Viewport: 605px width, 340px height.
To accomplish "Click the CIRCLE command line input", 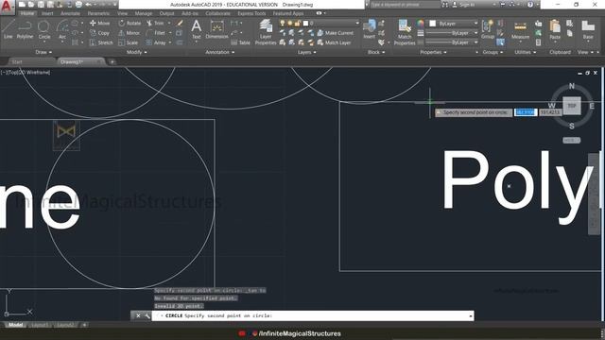I will (313, 315).
